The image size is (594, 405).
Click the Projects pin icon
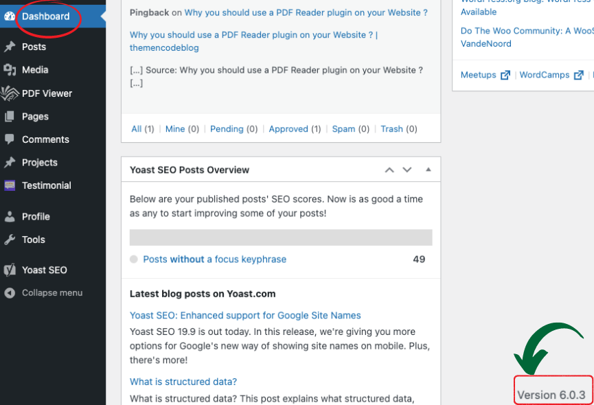pyautogui.click(x=10, y=163)
